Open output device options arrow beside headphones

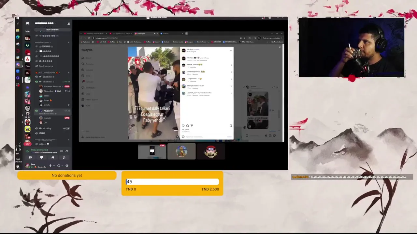pos(62,166)
